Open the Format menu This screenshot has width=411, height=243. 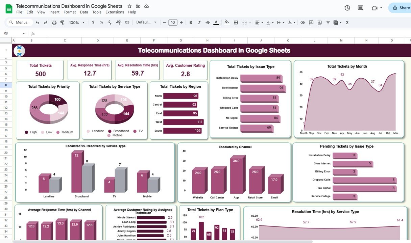70,12
